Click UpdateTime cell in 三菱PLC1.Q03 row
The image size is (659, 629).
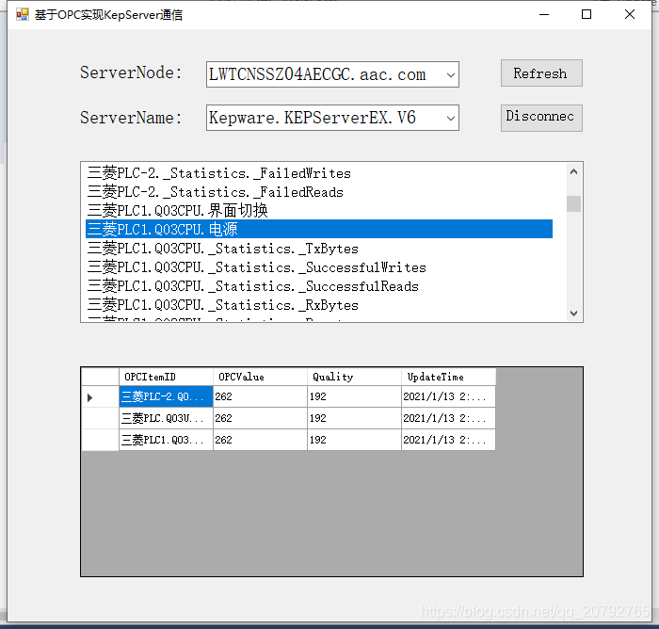tap(448, 440)
